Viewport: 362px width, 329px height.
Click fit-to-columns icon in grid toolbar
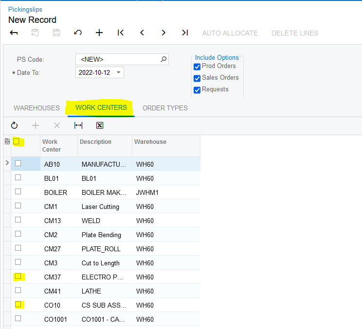click(78, 125)
